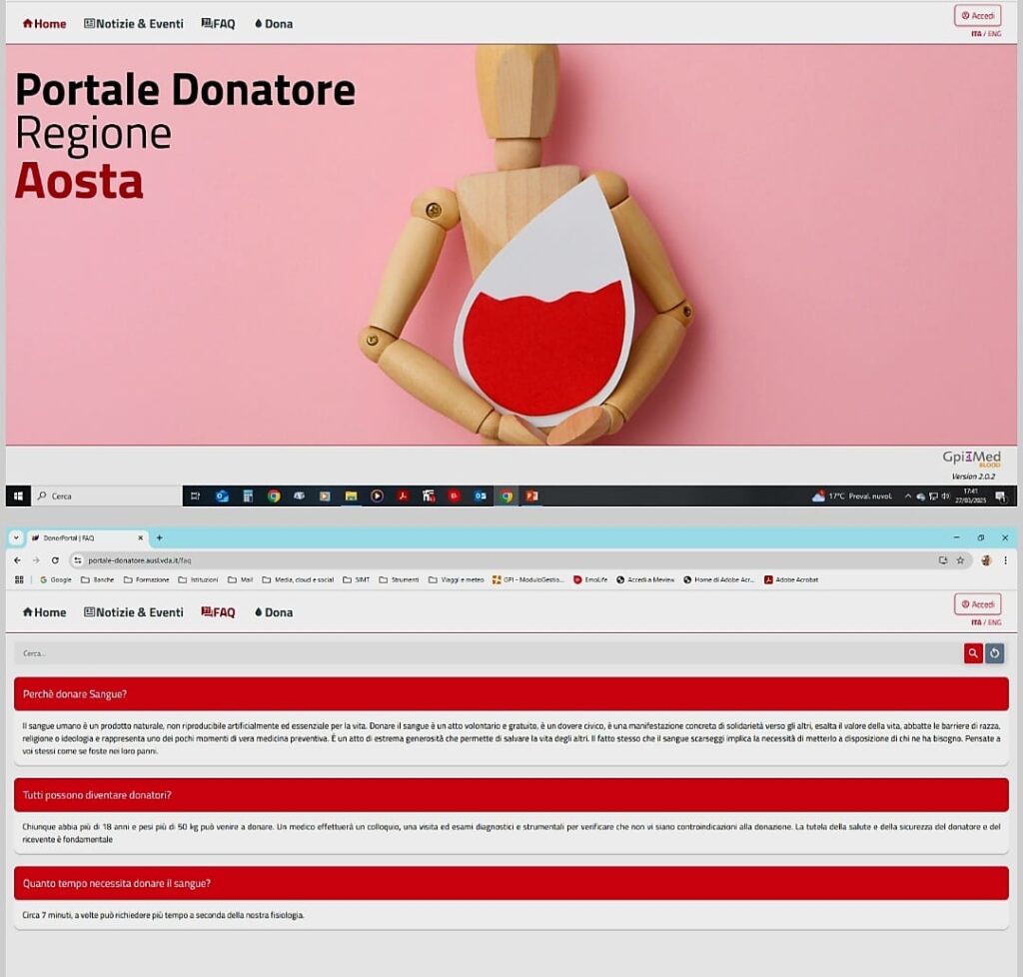Screen dimensions: 1023x977
Task: Click the blue-gray reset search icon
Action: coord(994,653)
